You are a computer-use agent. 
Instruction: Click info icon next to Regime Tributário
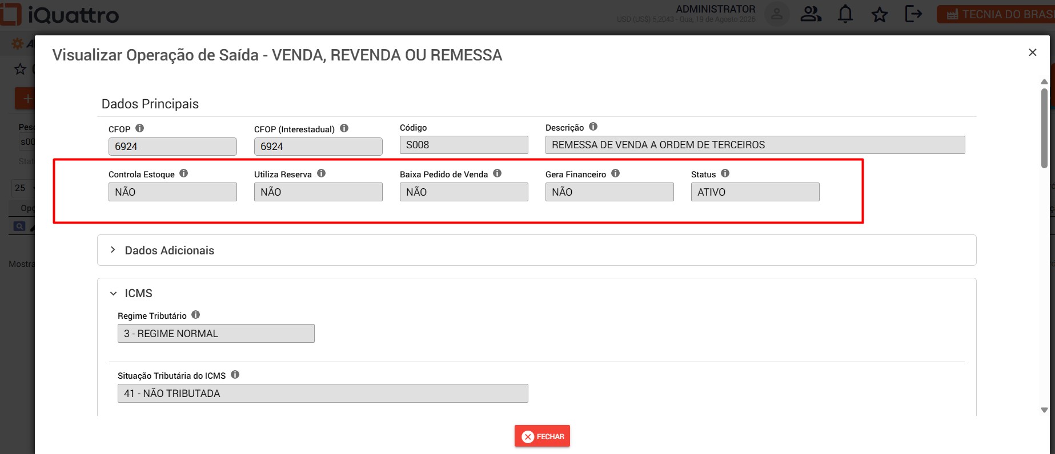(196, 315)
